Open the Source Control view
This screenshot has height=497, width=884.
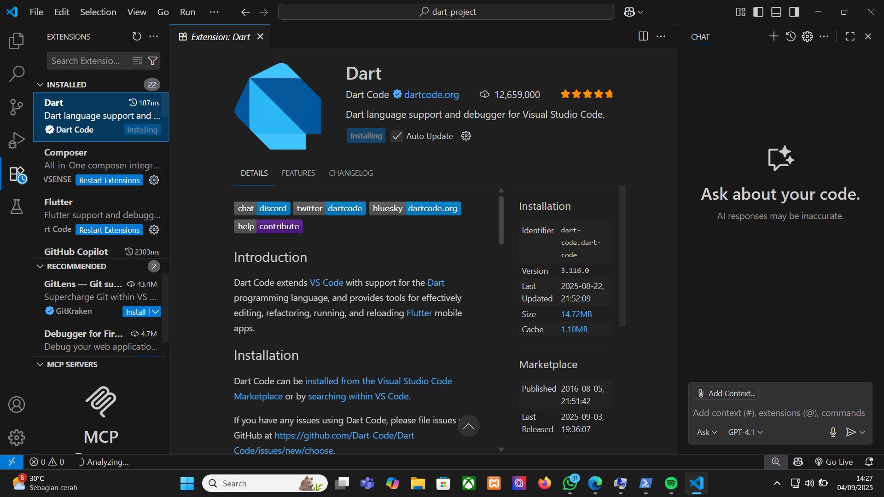17,107
